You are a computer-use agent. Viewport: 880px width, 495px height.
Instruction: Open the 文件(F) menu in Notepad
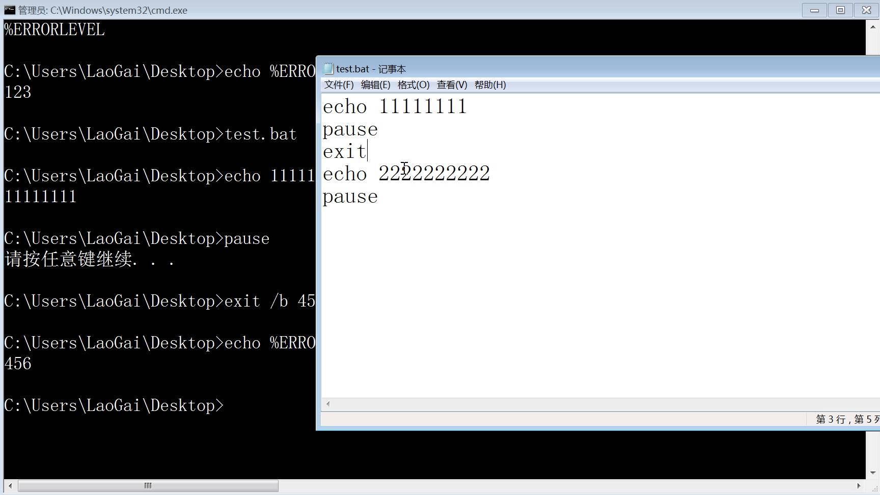click(x=339, y=85)
